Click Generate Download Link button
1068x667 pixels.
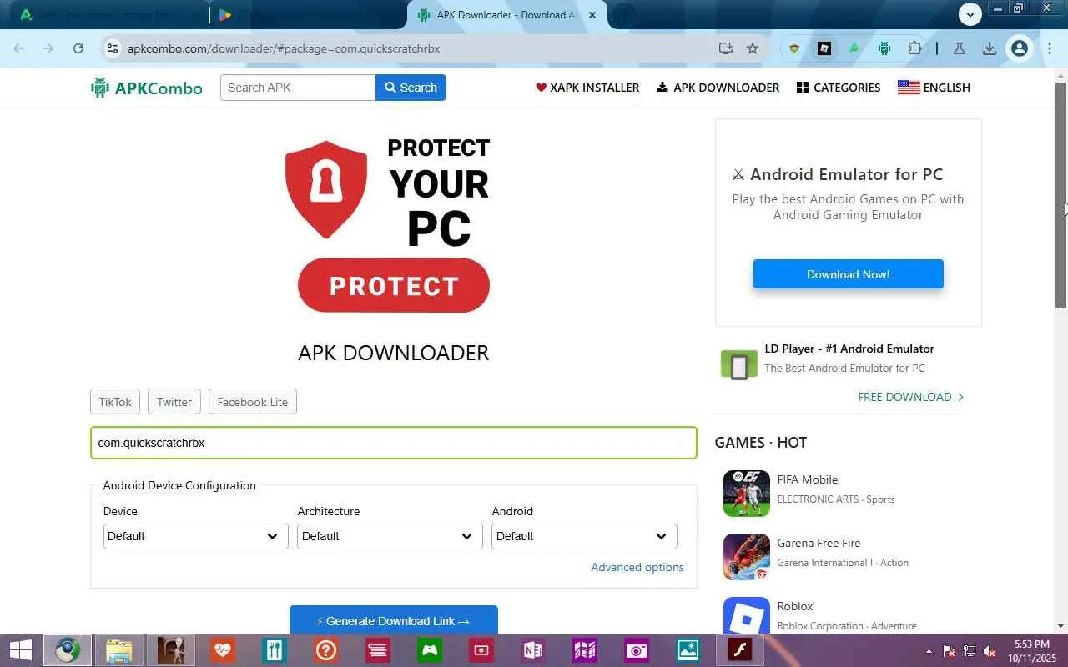click(x=394, y=619)
